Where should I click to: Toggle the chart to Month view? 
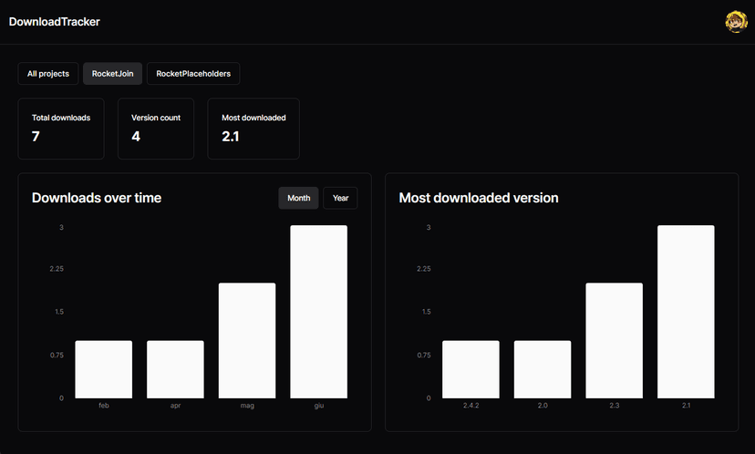pos(298,198)
